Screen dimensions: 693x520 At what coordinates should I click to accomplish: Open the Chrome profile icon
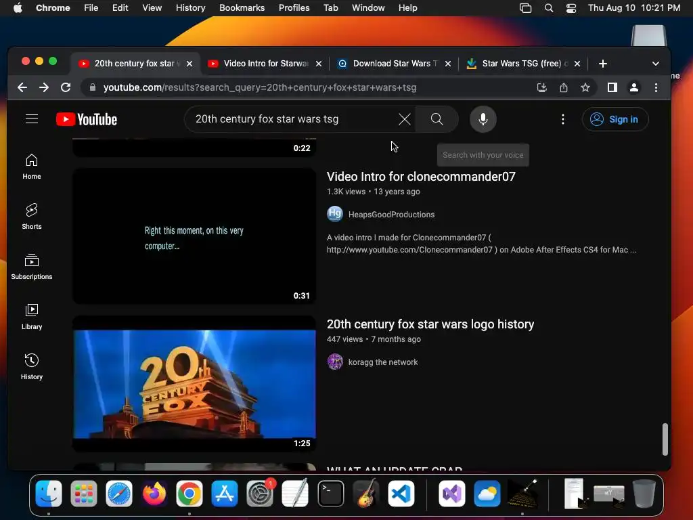pos(633,87)
